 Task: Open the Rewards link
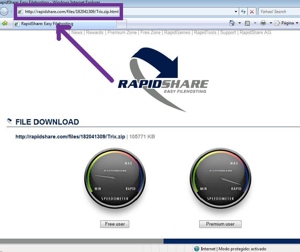click(x=95, y=33)
